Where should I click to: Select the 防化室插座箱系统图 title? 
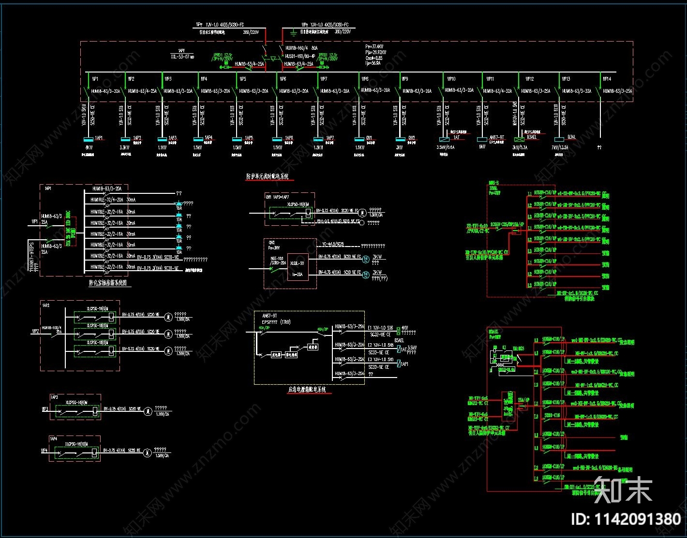[x=108, y=283]
